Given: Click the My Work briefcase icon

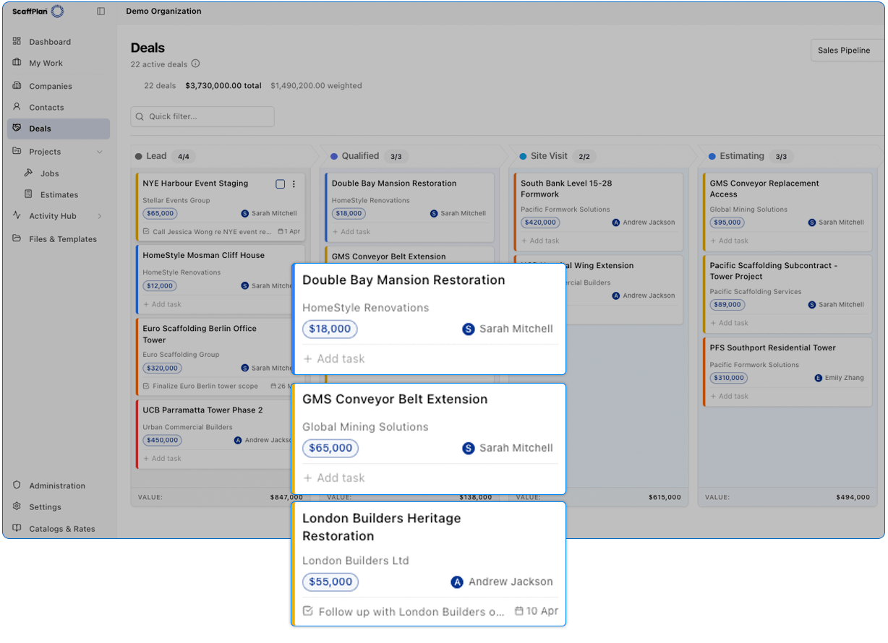Looking at the screenshot, I should click(16, 63).
